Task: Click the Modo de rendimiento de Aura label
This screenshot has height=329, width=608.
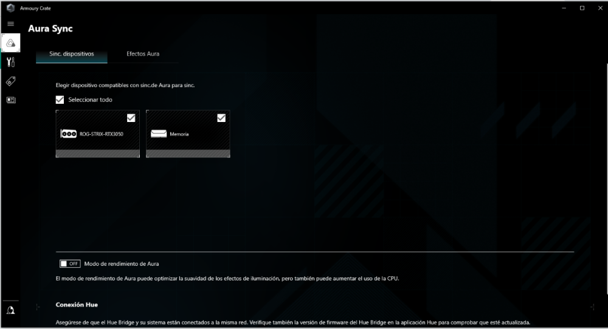Action: (122, 264)
